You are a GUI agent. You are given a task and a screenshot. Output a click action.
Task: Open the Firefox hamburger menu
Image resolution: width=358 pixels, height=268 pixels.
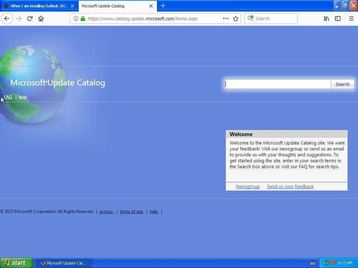351,18
